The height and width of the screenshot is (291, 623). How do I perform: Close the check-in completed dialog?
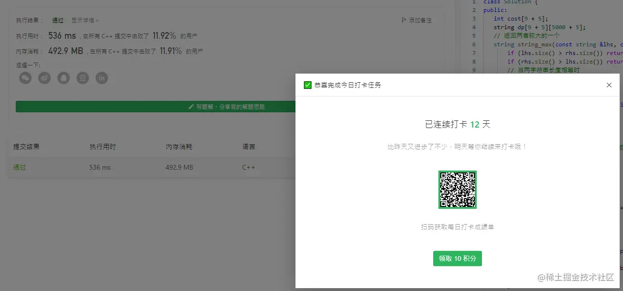click(609, 85)
